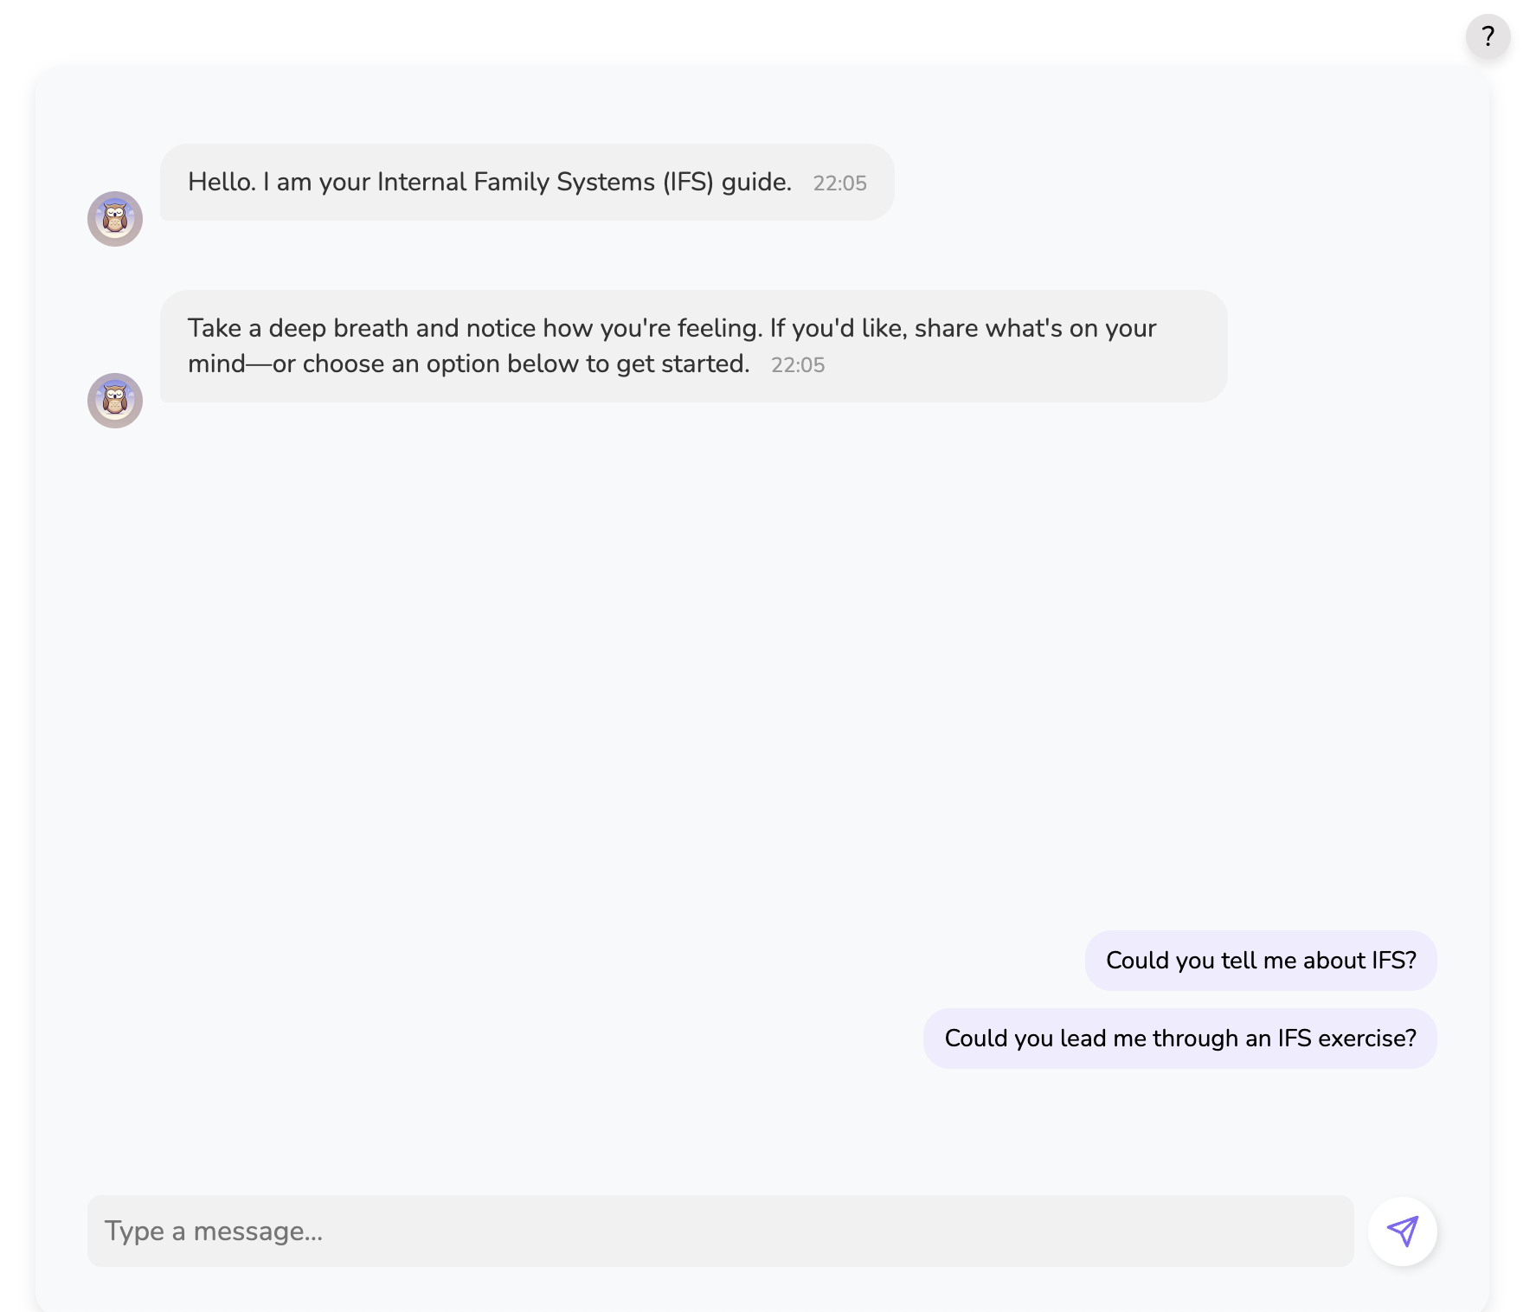
Task: Click the "Hello. I am your Internal Family Systems" bubble
Action: click(x=527, y=183)
